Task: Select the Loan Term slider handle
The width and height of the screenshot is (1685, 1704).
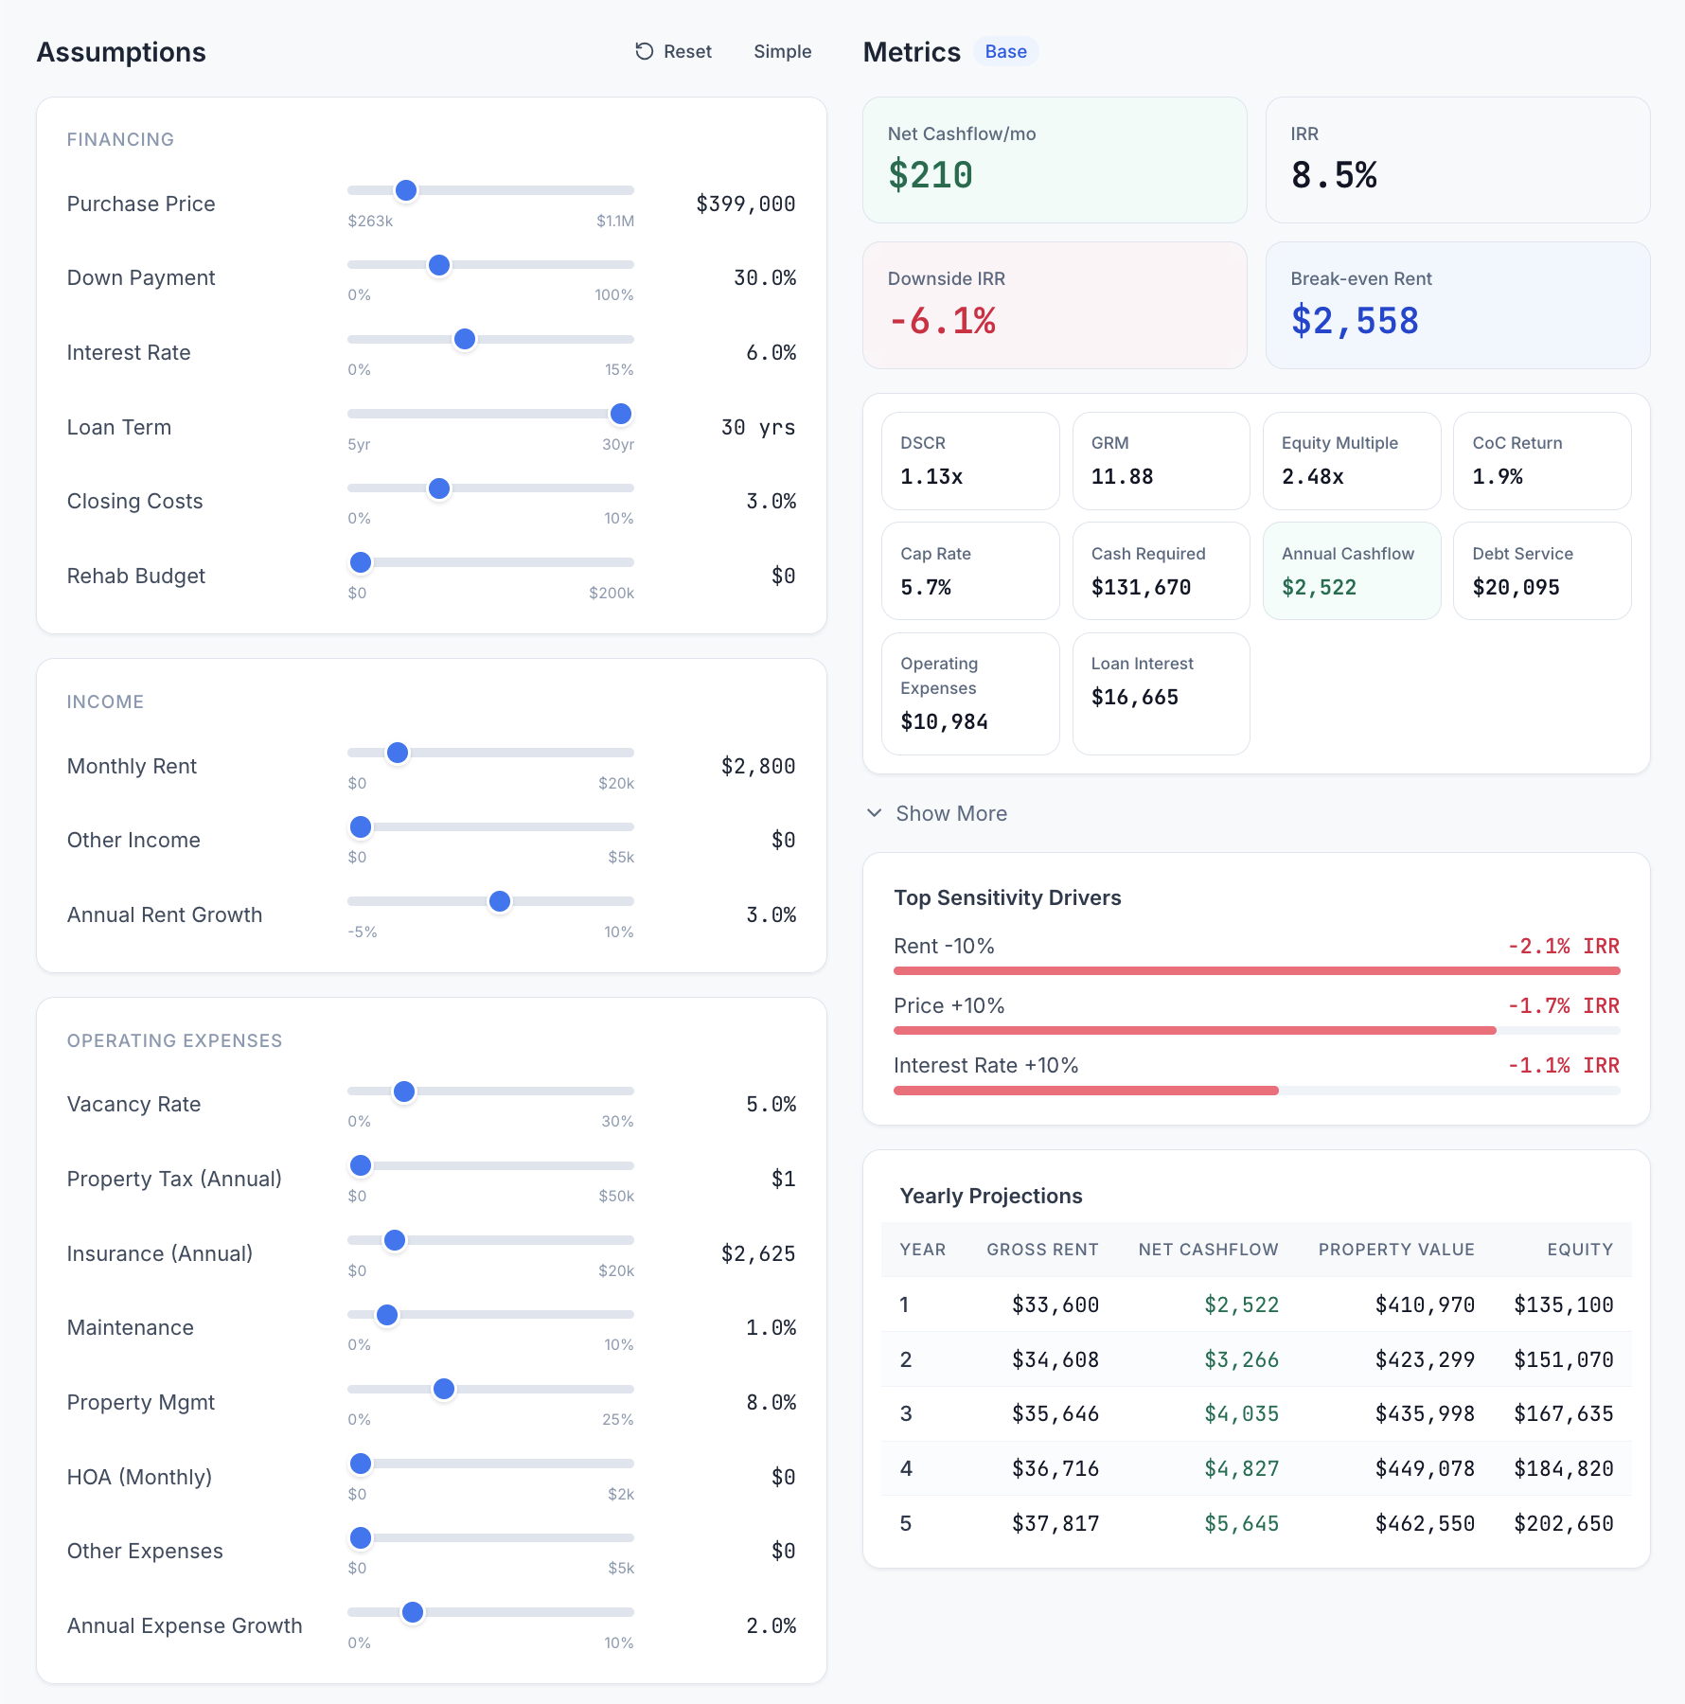Action: (x=621, y=414)
